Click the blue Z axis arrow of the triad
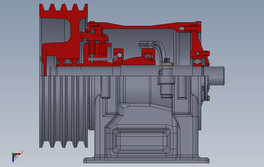 coord(13,158)
